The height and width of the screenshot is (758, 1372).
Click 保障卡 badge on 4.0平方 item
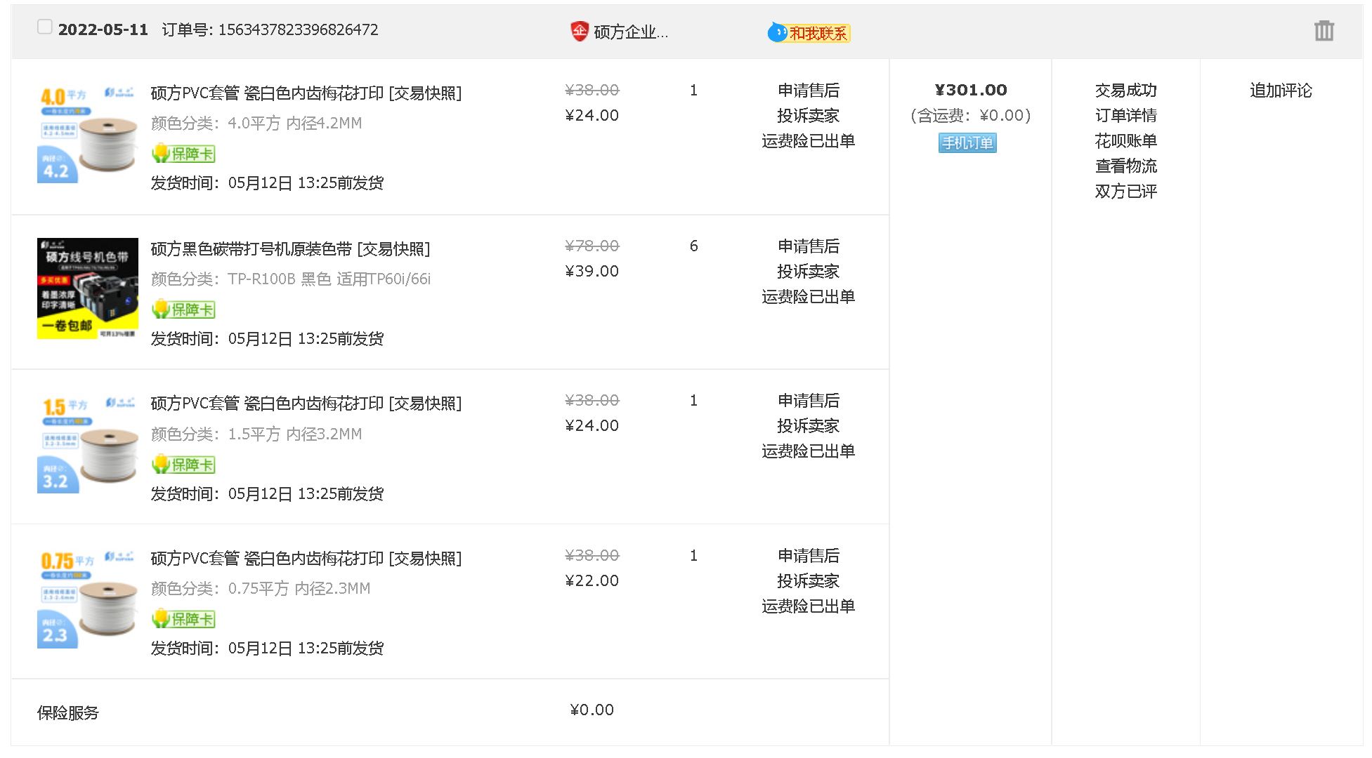click(x=184, y=154)
